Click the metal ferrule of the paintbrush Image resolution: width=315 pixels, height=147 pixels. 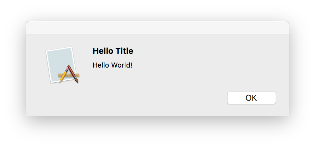point(74,77)
